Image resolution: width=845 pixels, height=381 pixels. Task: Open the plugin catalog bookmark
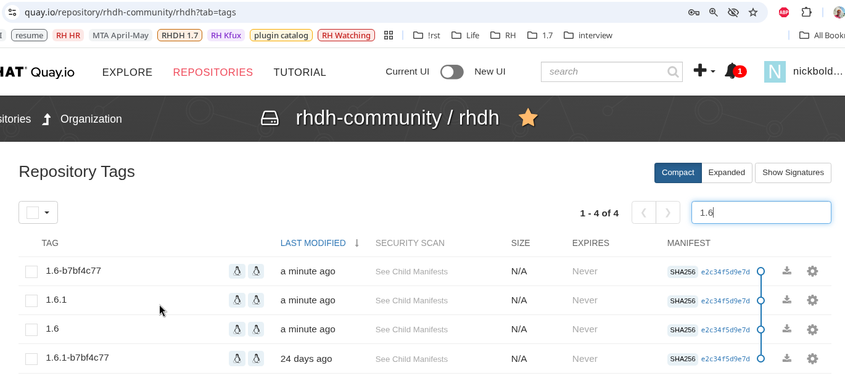281,35
